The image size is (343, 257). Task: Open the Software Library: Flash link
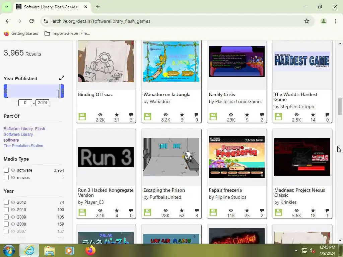[24, 129]
